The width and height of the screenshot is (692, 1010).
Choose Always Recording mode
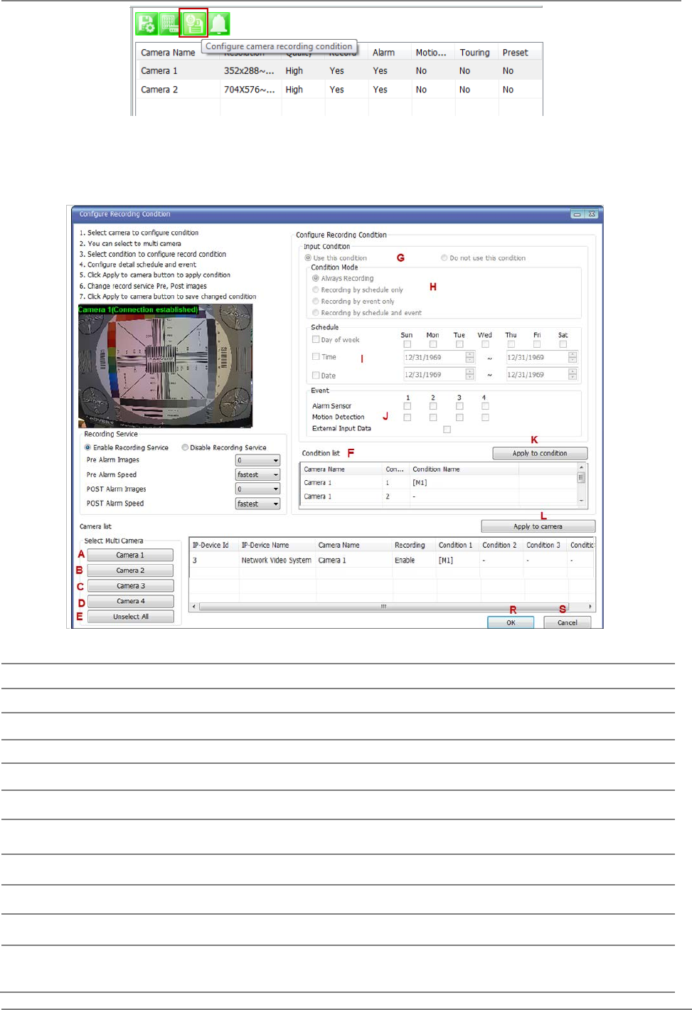(x=316, y=278)
